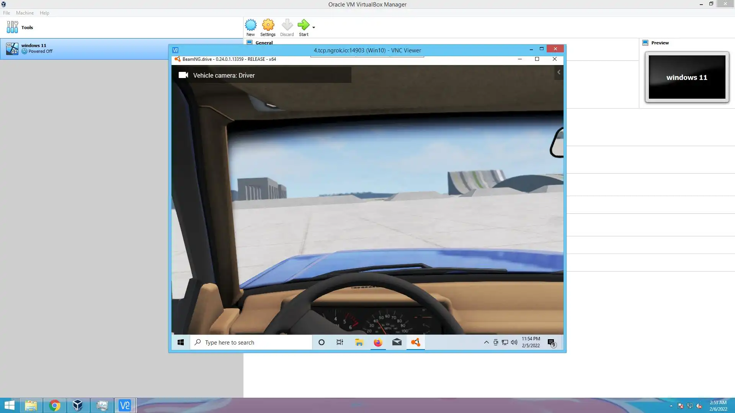
Task: Click the Cortana circle icon
Action: point(322,342)
